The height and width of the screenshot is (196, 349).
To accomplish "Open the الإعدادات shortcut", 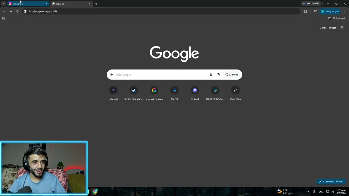I will click(113, 93).
